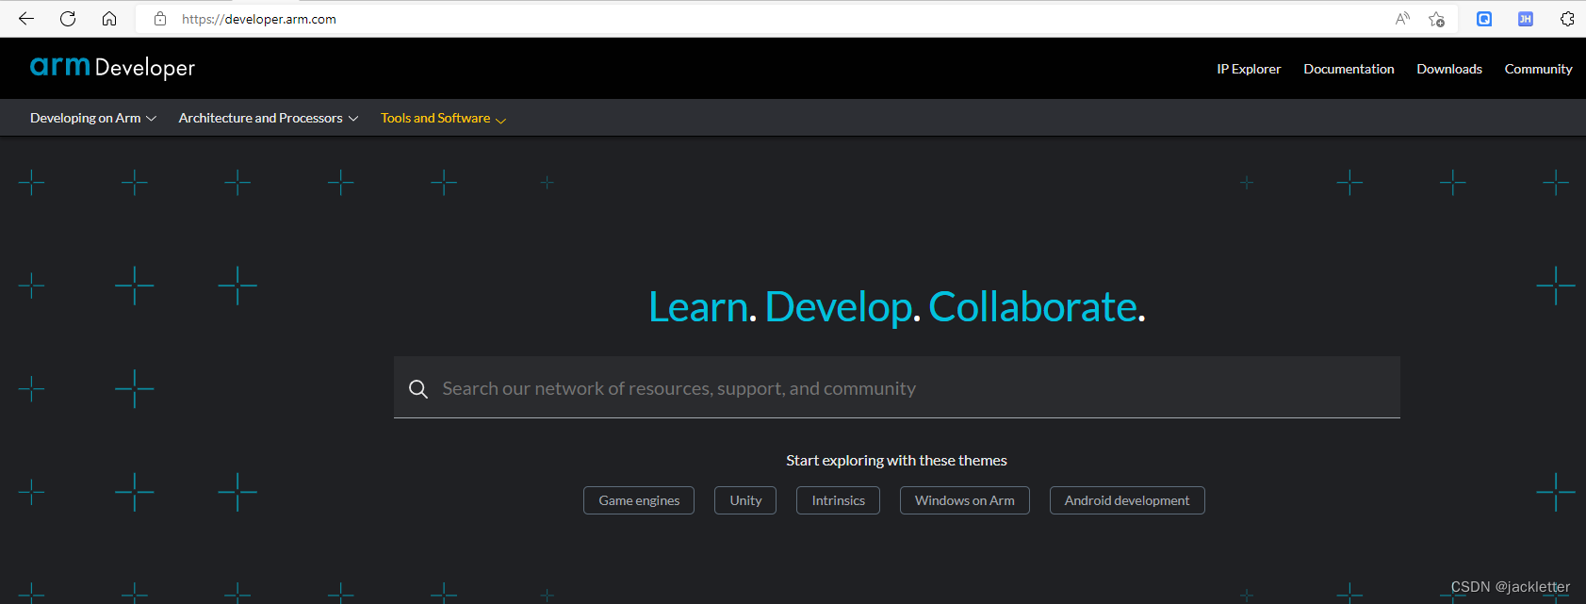Expand the Developing on Arm menu
Screen dimensions: 1586x604
92,118
